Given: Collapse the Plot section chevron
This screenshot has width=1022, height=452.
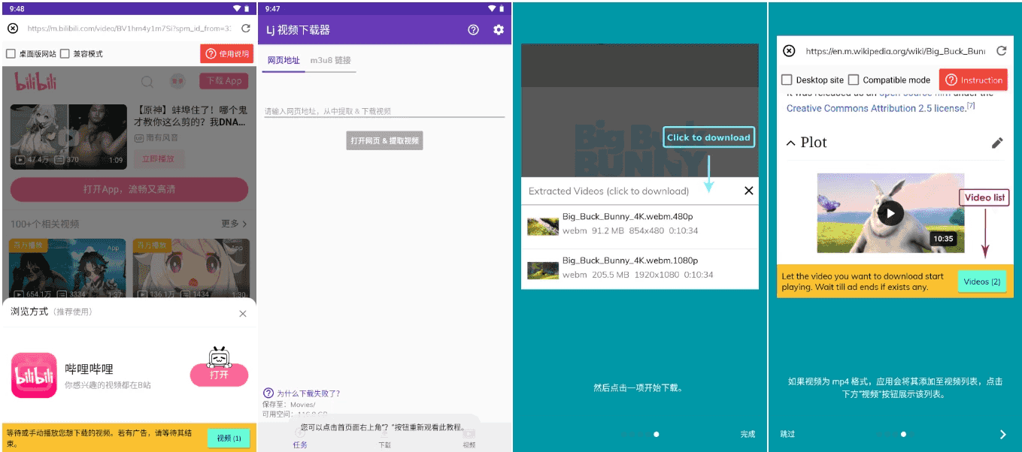Looking at the screenshot, I should tap(791, 142).
